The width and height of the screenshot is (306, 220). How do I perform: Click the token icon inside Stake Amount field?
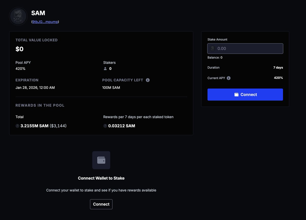click(213, 48)
